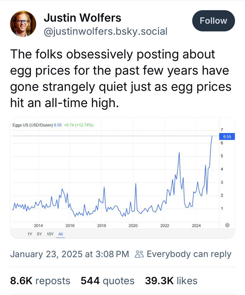Viewport: 245px width, 295px height.
Task: Click the egg price peak at 6.55
Action: pos(212,136)
